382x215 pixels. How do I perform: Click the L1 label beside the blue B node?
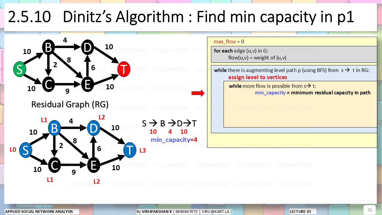(44, 120)
